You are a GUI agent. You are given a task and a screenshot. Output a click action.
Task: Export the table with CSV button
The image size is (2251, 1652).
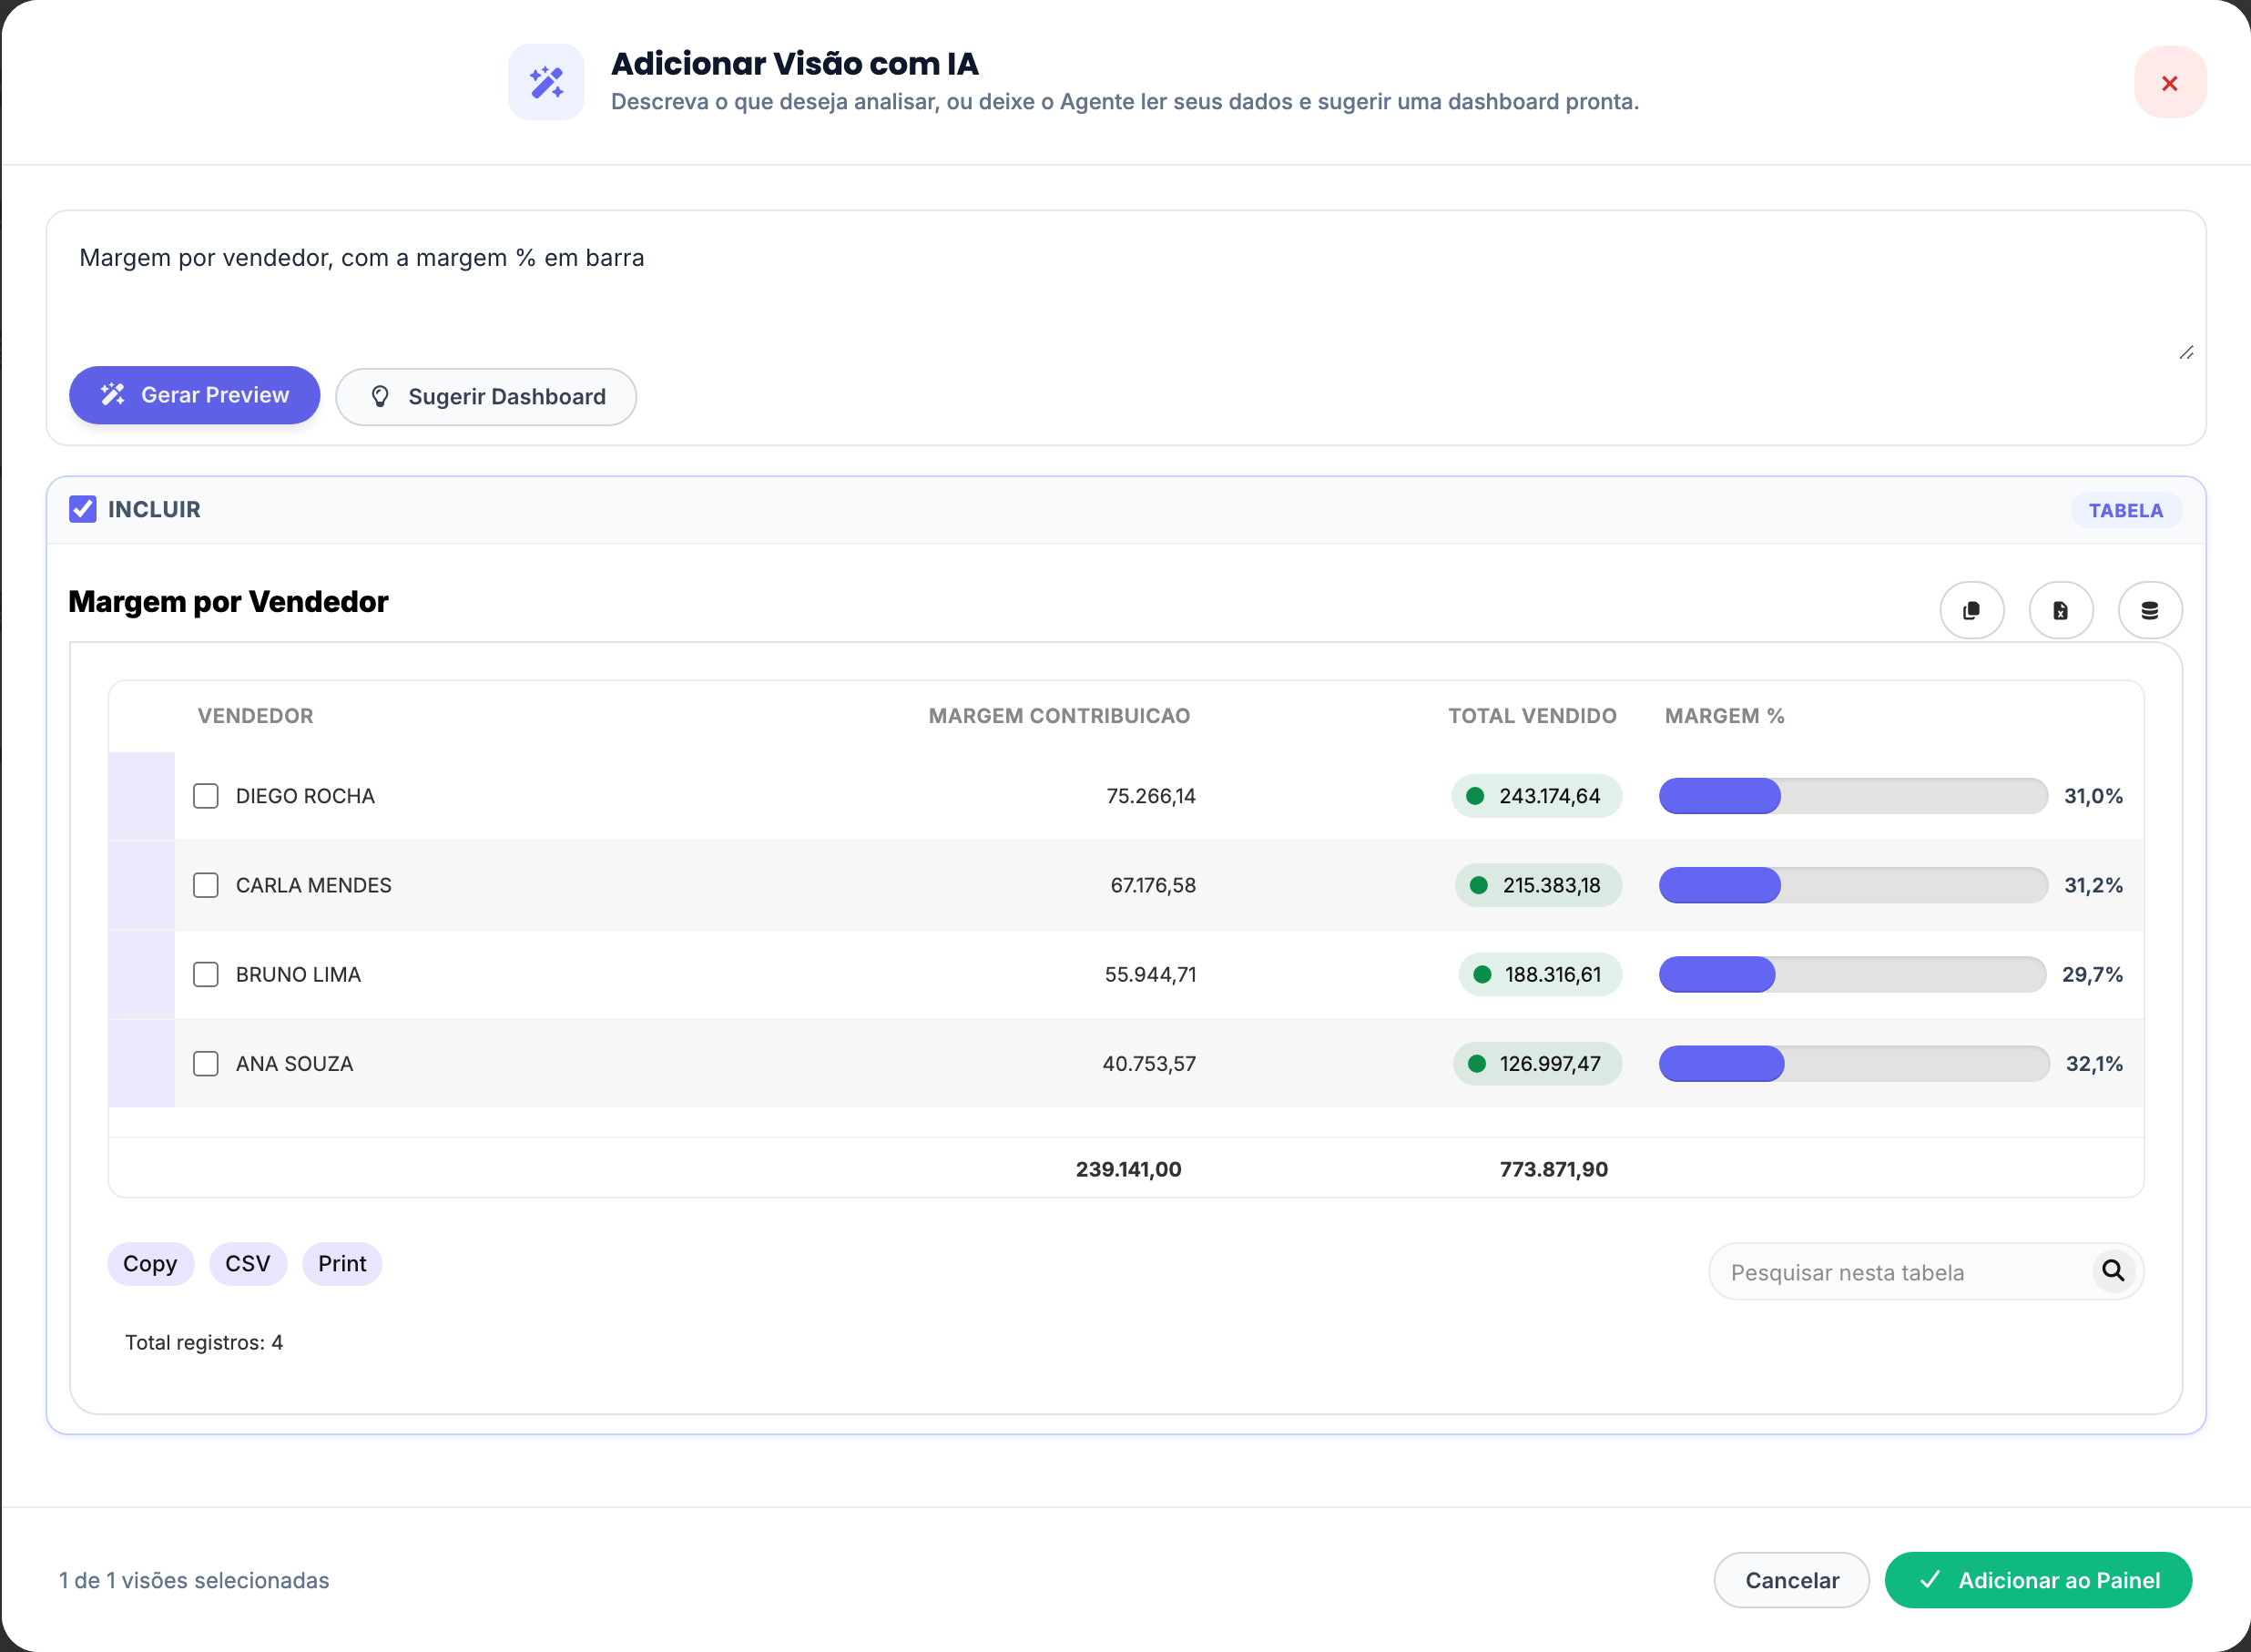tap(248, 1264)
